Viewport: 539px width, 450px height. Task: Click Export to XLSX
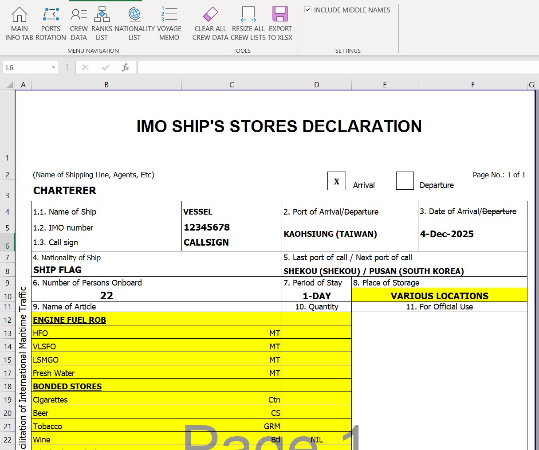pyautogui.click(x=280, y=24)
